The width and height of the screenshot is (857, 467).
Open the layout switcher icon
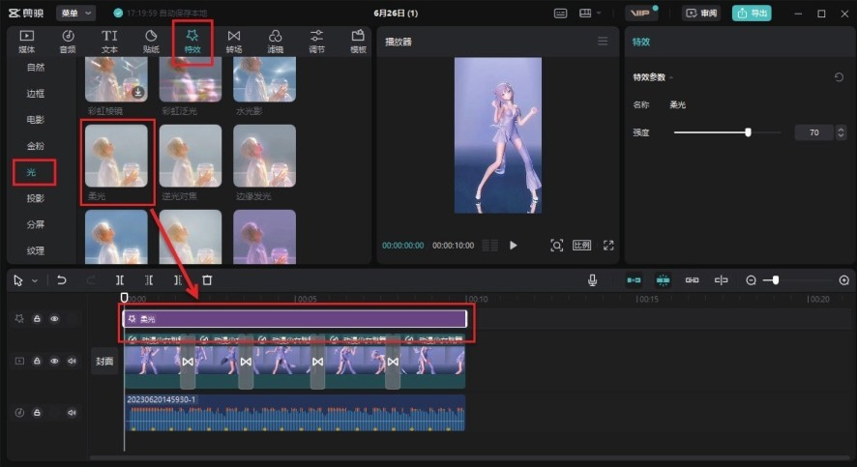pyautogui.click(x=585, y=13)
